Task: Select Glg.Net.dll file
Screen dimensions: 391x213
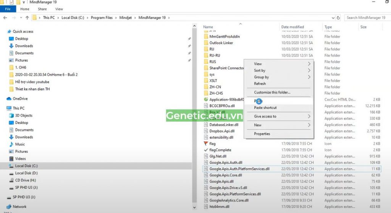Action: click(218, 156)
